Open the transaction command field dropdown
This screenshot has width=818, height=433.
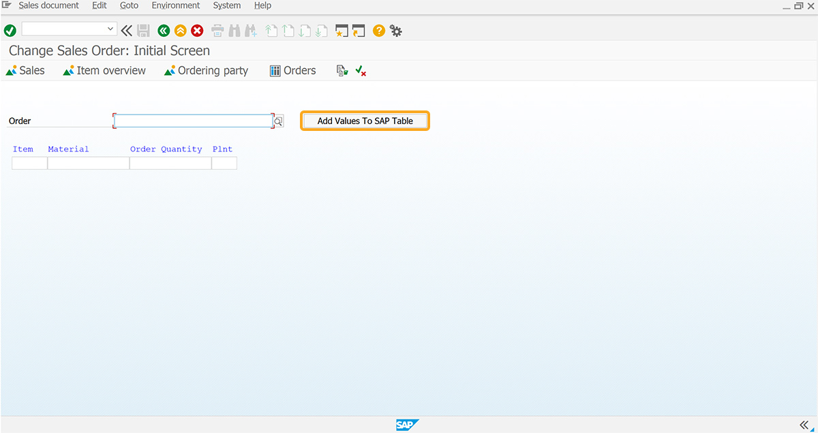(x=111, y=29)
